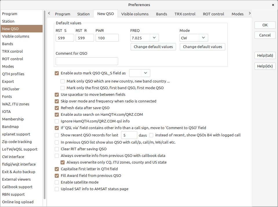278x207 pixels.
Task: Focus the RST R input field
Action: 85,38
